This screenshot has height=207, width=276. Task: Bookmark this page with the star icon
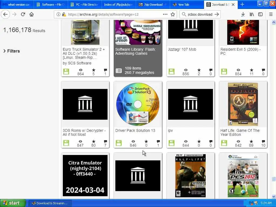click(173, 15)
